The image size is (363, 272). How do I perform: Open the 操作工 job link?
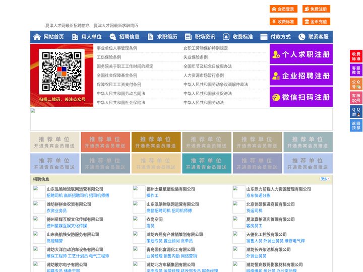pos(152,195)
